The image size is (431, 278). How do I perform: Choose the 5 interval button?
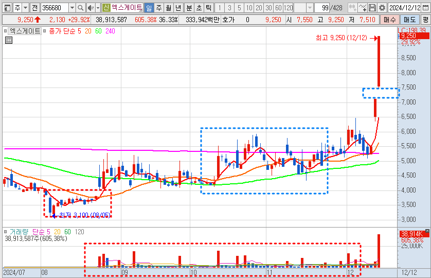[239, 8]
